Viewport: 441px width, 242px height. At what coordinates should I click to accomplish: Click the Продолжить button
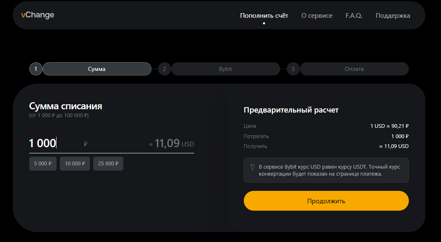click(326, 201)
